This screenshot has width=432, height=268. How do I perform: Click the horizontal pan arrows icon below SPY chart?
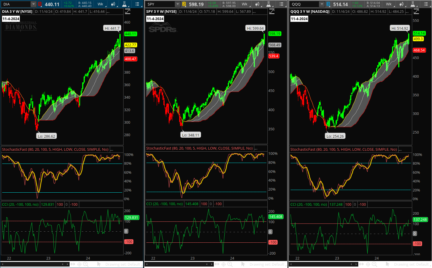click(x=217, y=264)
